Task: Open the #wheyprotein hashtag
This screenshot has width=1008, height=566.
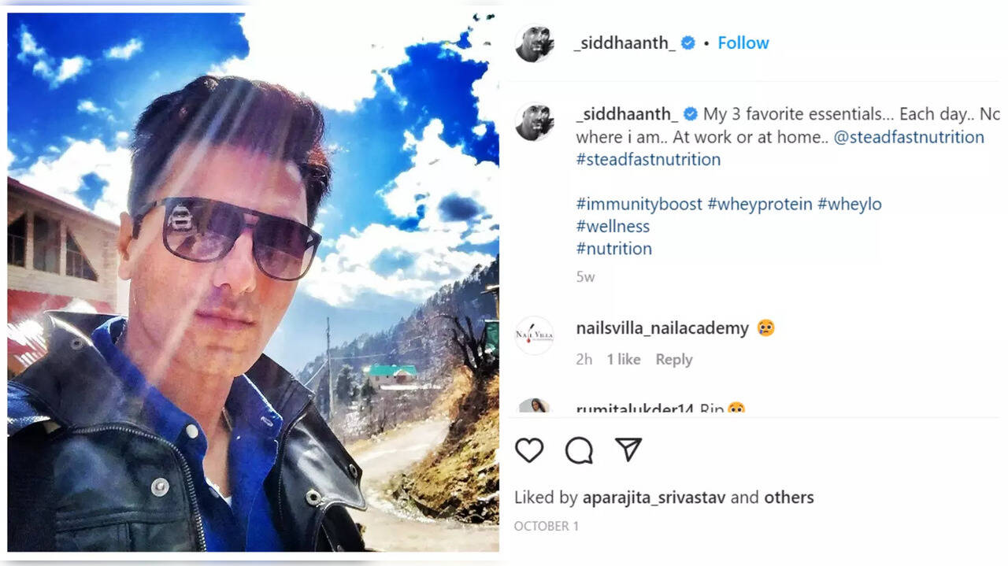Action: 760,204
